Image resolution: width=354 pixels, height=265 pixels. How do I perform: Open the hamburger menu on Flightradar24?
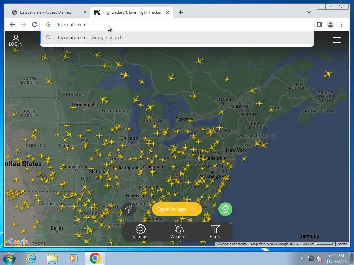point(336,40)
